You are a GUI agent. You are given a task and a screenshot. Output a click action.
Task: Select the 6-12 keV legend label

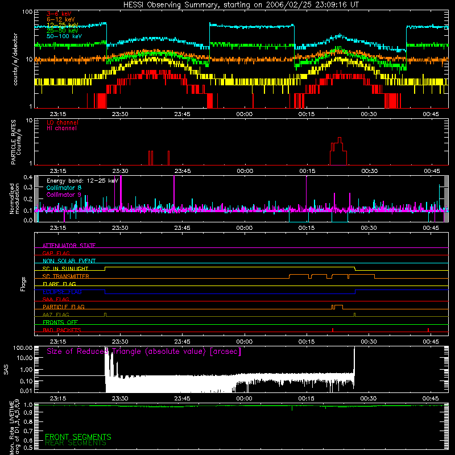click(x=61, y=19)
